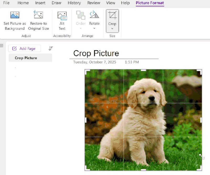Expand the Rotate dropdown chevron
Image resolution: width=210 pixels, height=175 pixels.
pyautogui.click(x=94, y=28)
